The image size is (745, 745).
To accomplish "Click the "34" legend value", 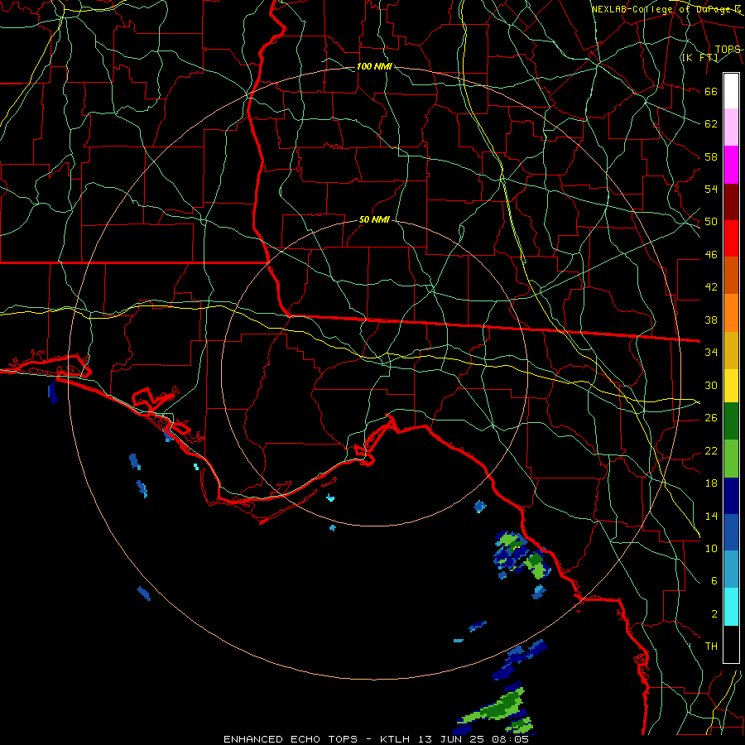I will pyautogui.click(x=711, y=352).
